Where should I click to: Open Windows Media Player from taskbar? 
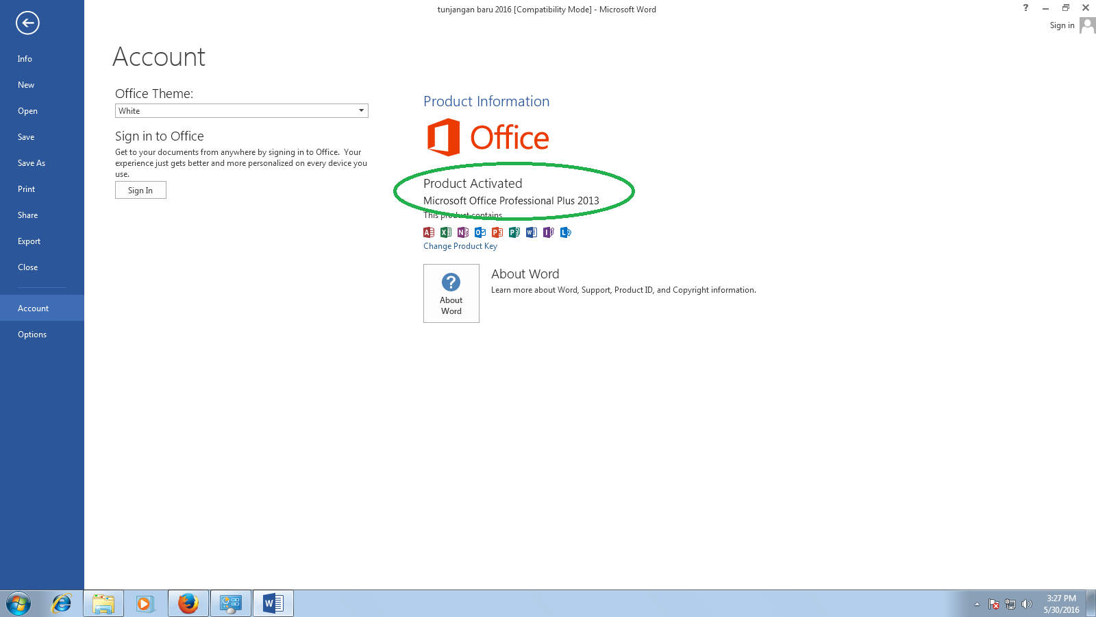145,604
